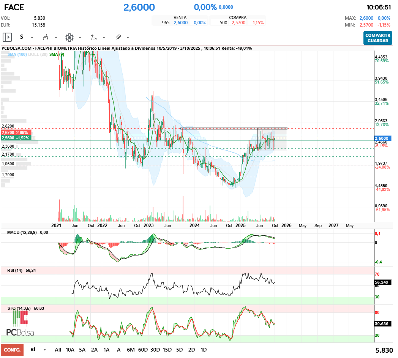Click the PCBolsa logo

[20, 323]
